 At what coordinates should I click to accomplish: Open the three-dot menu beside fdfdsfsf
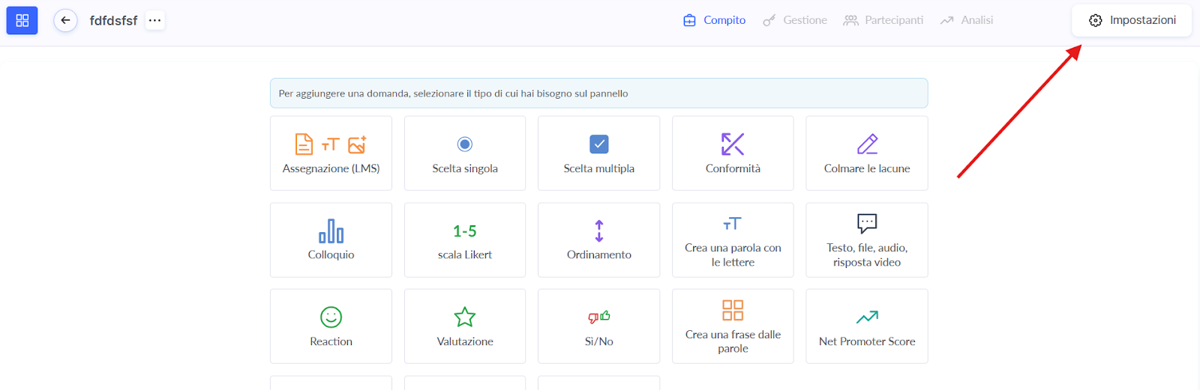(154, 20)
